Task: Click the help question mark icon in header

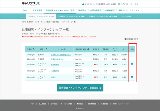Action: coord(132,4)
